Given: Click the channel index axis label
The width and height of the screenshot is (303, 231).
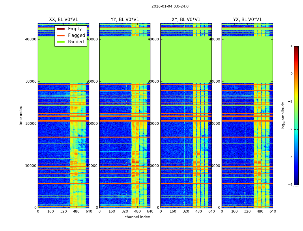Looking at the screenshot, I should tap(137, 217).
